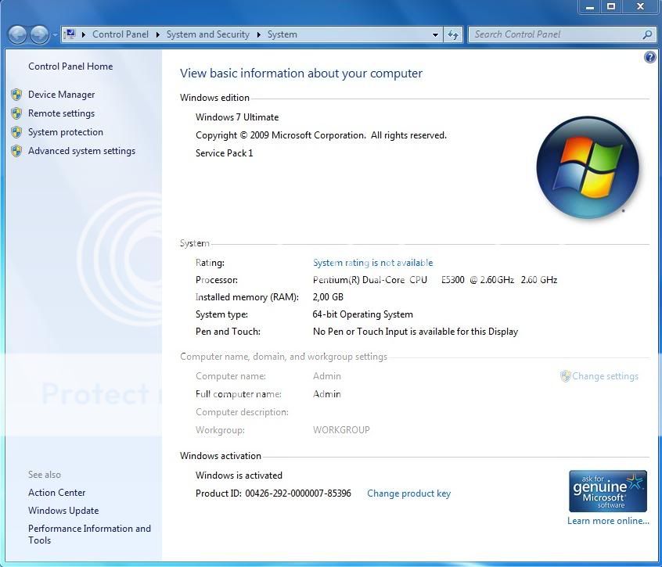This screenshot has width=662, height=567.
Task: Go to System and Security breadcrumb
Action: tap(207, 34)
